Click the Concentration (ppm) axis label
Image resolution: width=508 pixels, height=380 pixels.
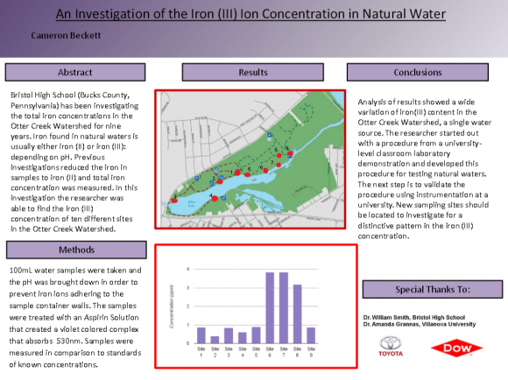172,306
